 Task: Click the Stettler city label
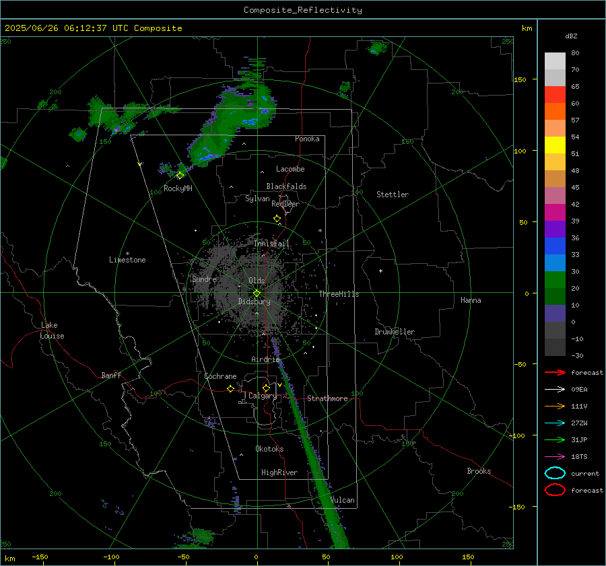tap(393, 194)
